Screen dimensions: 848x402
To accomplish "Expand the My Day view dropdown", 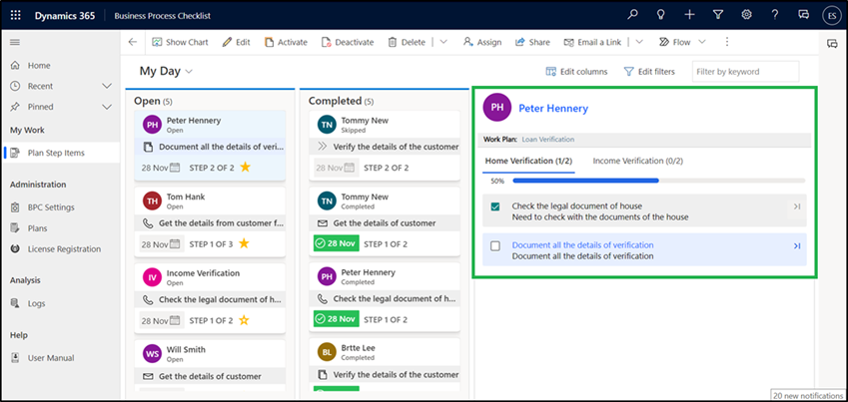I will (x=188, y=72).
